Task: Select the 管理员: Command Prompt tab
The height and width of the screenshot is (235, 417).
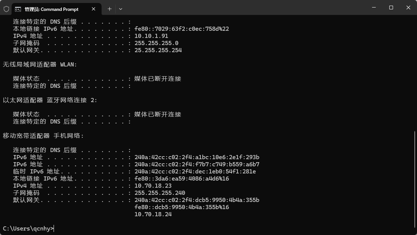Action: point(52,9)
